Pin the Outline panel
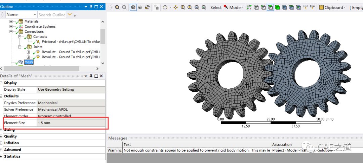 pos(91,7)
